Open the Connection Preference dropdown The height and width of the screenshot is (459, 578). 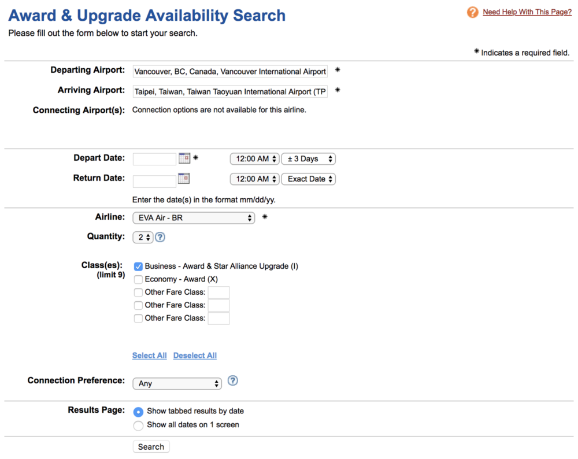click(177, 384)
